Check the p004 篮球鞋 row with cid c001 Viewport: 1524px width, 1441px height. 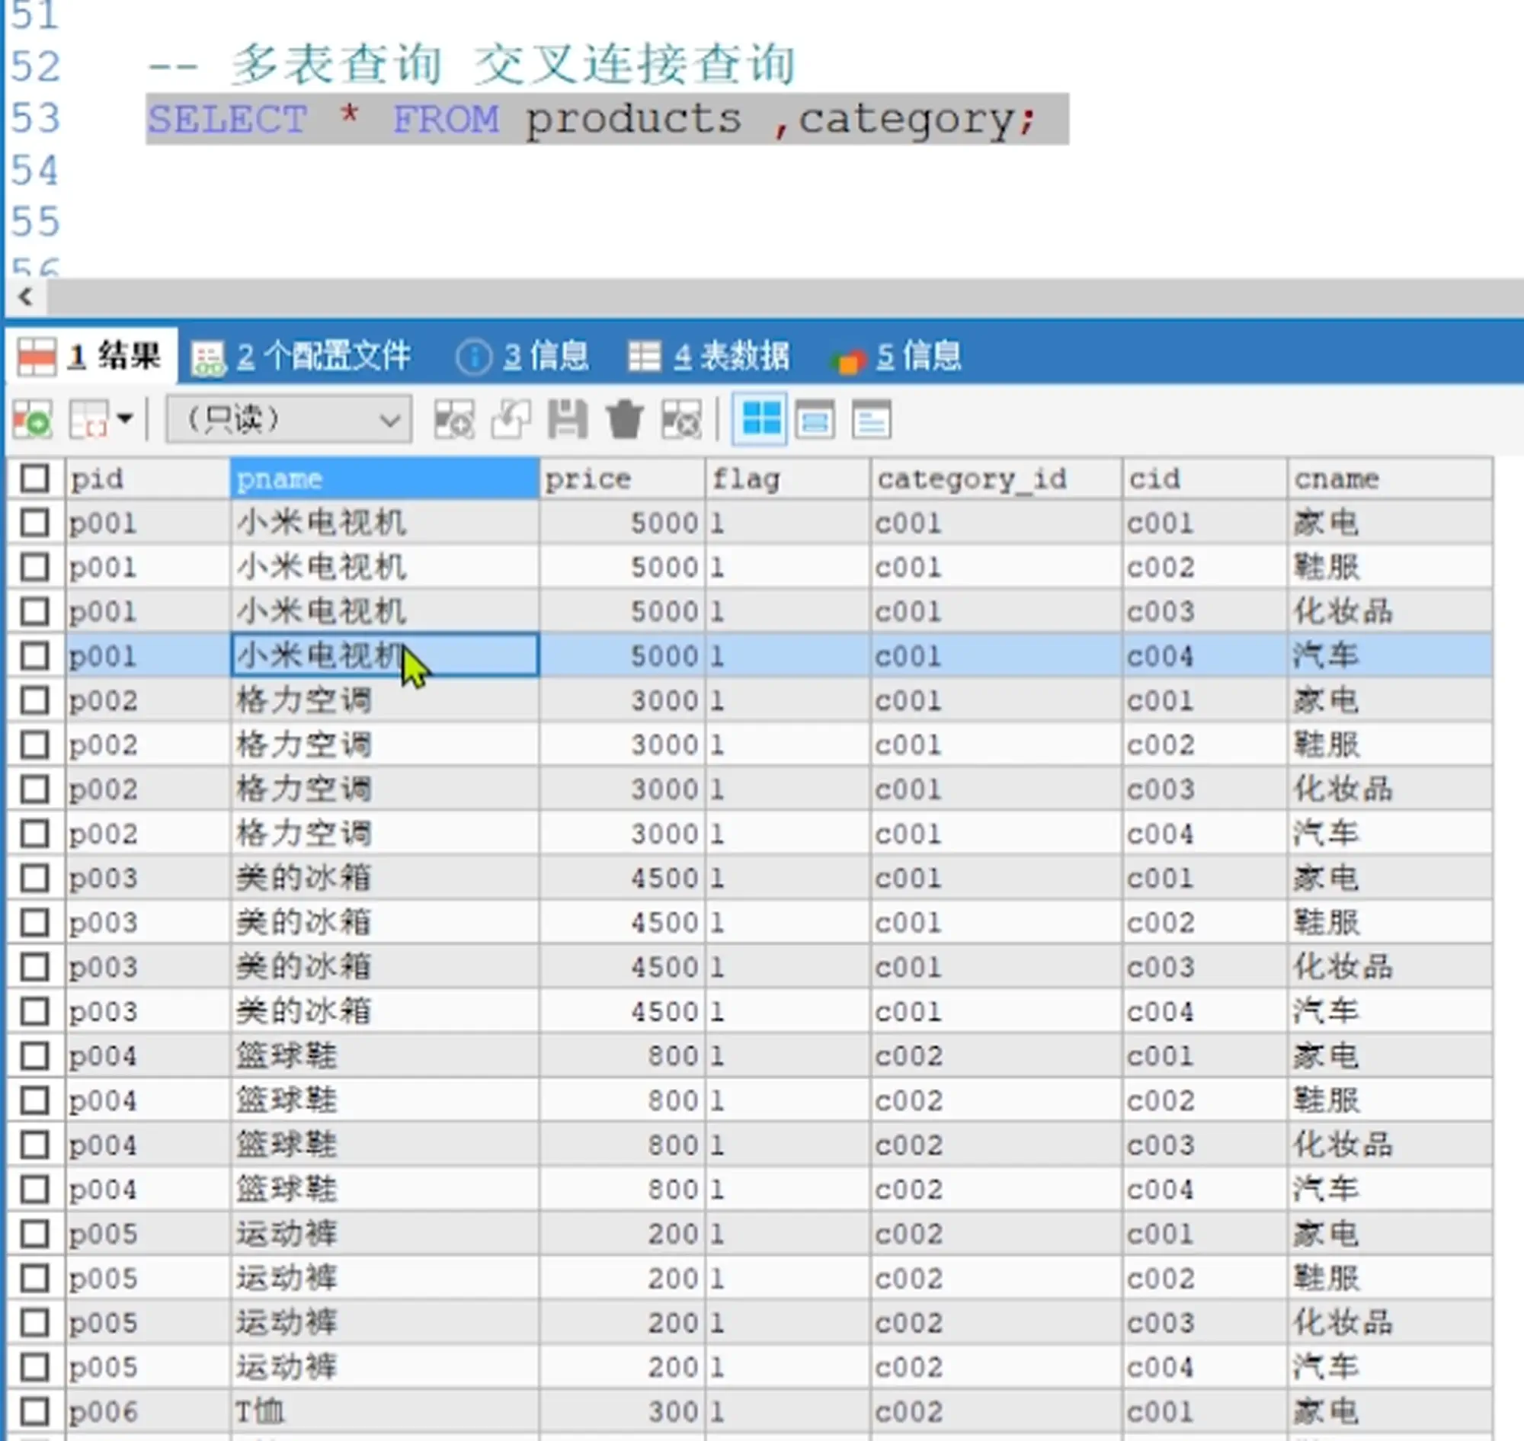34,1056
